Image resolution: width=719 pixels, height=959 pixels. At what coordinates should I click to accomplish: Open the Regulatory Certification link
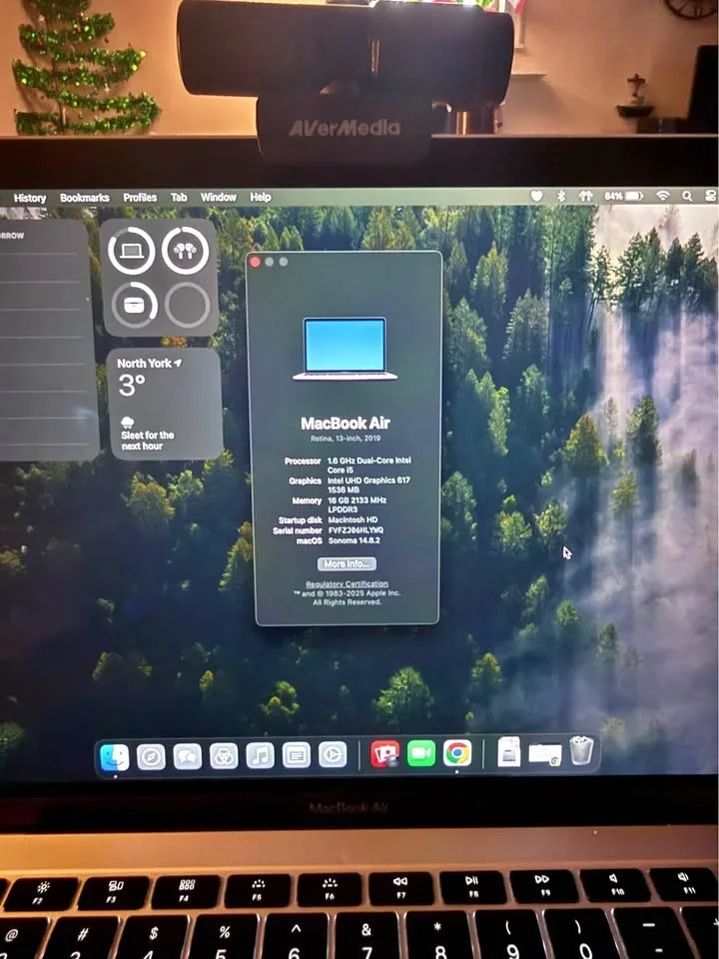[x=347, y=584]
